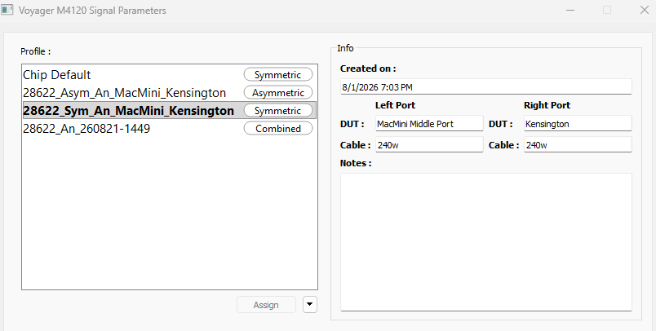Viewport: 656px width, 331px height.
Task: Select the 28622_Sym_An_MacMini_Kensington profile
Action: point(170,110)
